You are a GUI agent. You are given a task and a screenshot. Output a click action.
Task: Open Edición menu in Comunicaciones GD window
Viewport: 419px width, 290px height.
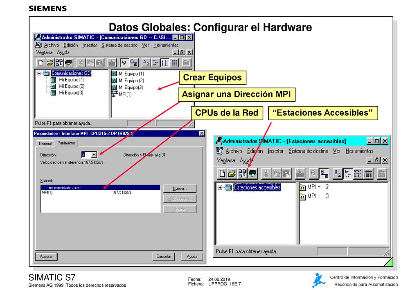(70, 45)
